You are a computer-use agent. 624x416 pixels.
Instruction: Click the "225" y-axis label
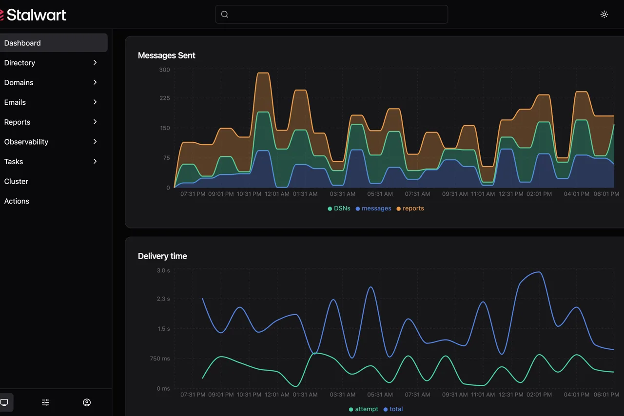tap(165, 98)
